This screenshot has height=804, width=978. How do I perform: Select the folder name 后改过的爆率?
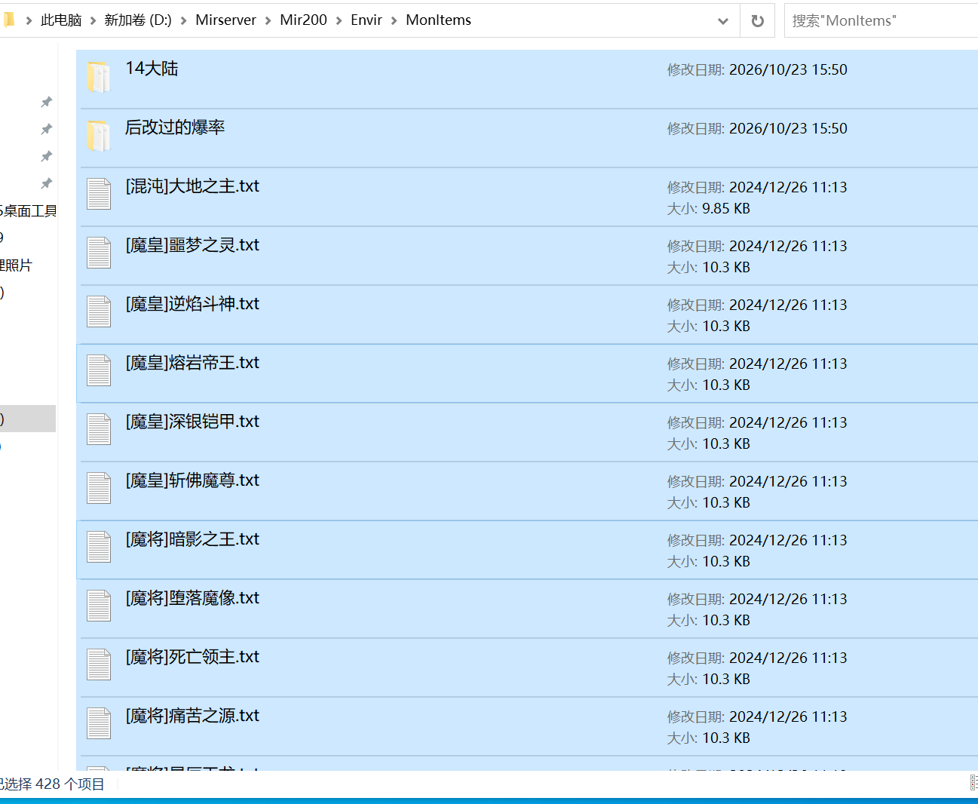(x=175, y=127)
